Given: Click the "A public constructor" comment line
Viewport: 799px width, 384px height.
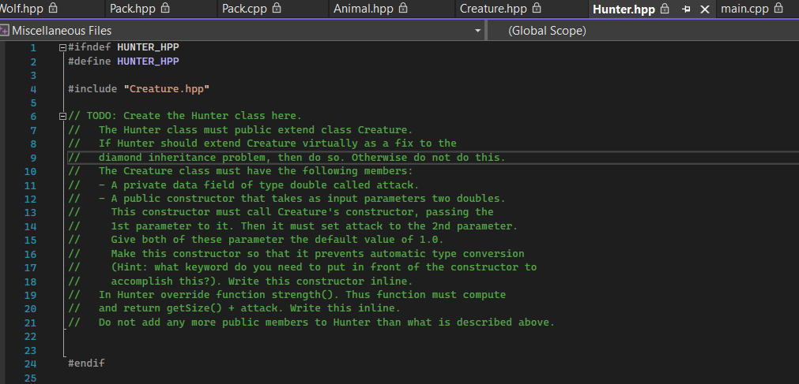Looking at the screenshot, I should point(286,199).
